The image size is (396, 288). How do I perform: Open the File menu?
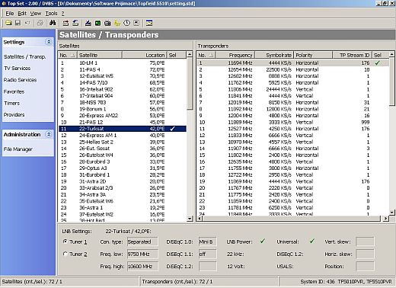click(x=10, y=13)
